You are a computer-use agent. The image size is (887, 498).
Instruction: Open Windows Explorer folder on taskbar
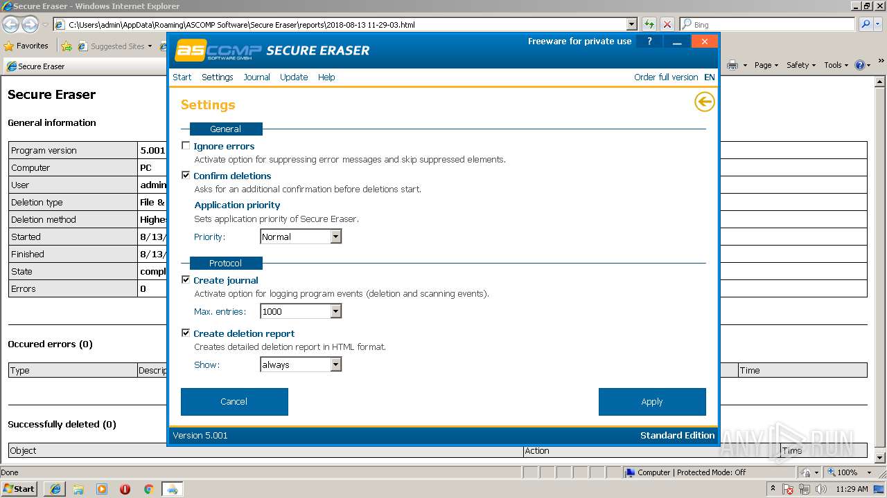click(x=78, y=489)
